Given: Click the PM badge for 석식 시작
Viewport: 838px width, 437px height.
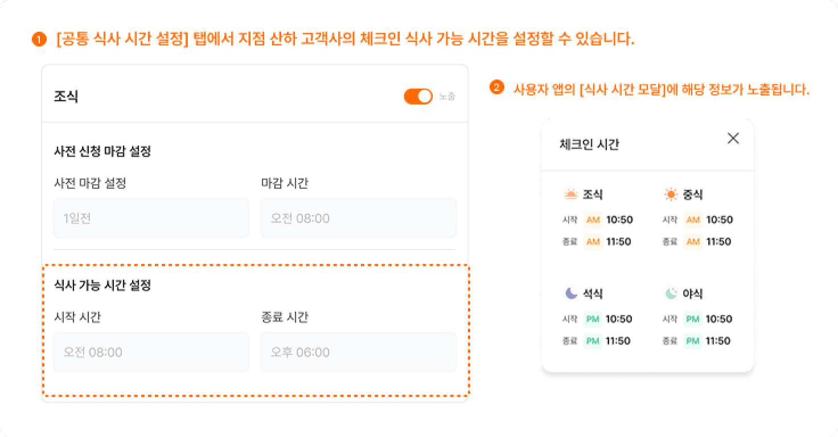Looking at the screenshot, I should tap(593, 319).
